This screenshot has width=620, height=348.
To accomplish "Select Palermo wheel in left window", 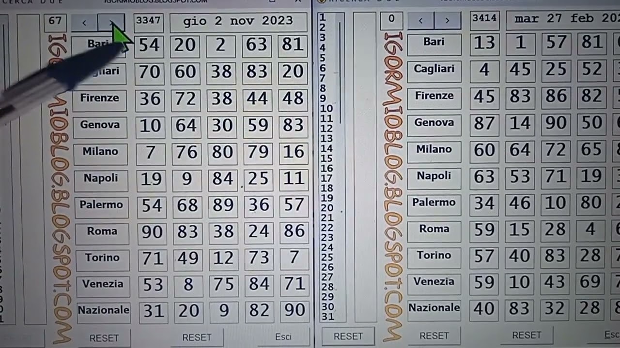I will [101, 205].
